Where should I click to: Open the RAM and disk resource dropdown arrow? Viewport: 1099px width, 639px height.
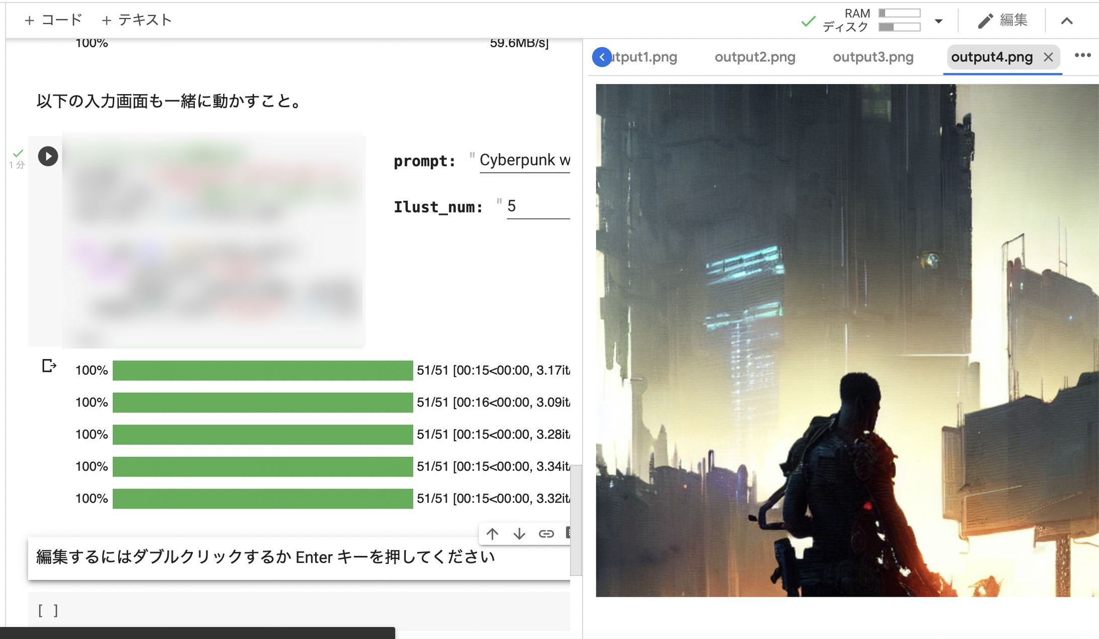pyautogui.click(x=938, y=21)
